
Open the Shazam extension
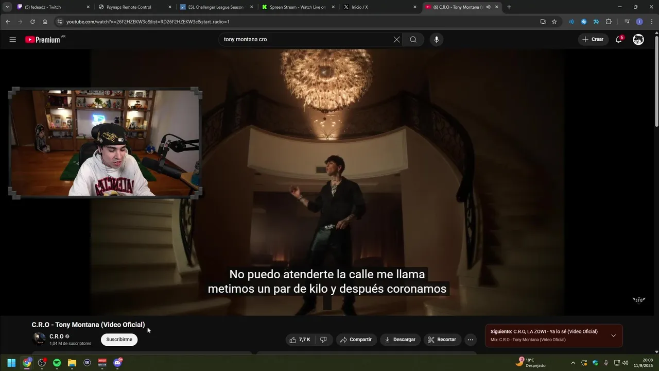pos(584,22)
